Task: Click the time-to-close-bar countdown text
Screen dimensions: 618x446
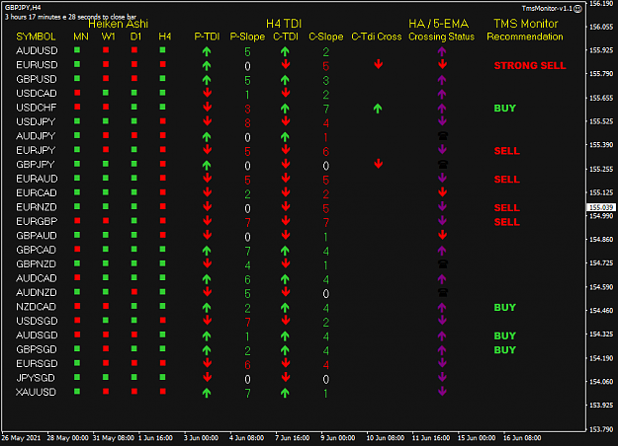Action: (70, 17)
